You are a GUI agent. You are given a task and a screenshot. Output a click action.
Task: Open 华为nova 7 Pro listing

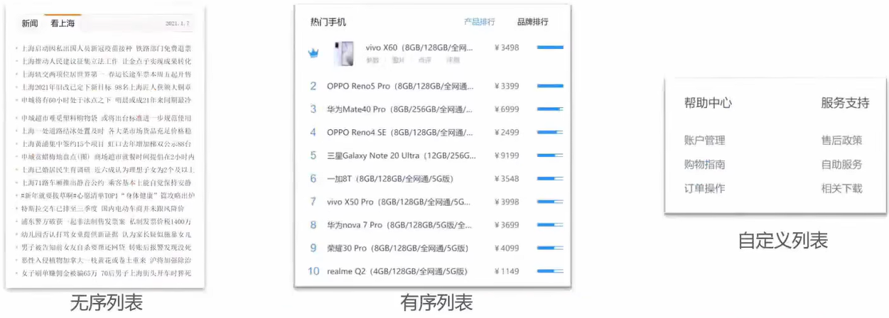[400, 225]
